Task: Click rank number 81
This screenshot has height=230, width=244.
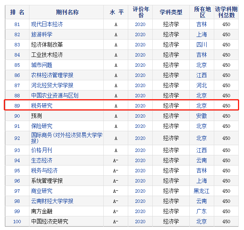Action: pos(17,25)
